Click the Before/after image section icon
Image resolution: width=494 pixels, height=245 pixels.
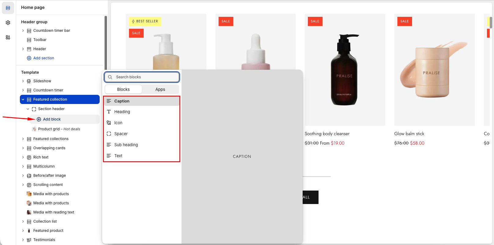tap(29, 176)
